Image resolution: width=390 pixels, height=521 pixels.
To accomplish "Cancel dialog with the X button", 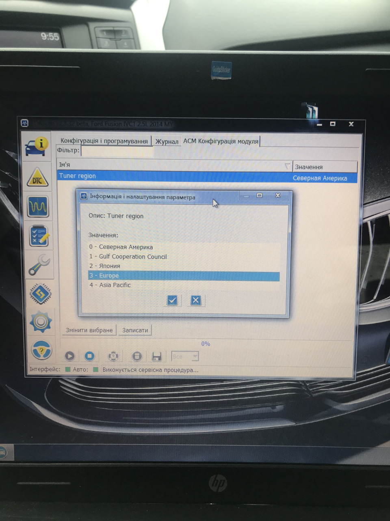I will (195, 300).
